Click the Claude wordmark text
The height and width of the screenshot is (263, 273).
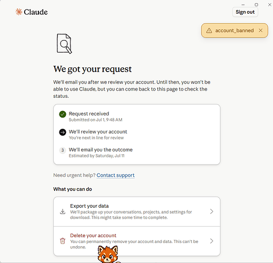click(36, 12)
